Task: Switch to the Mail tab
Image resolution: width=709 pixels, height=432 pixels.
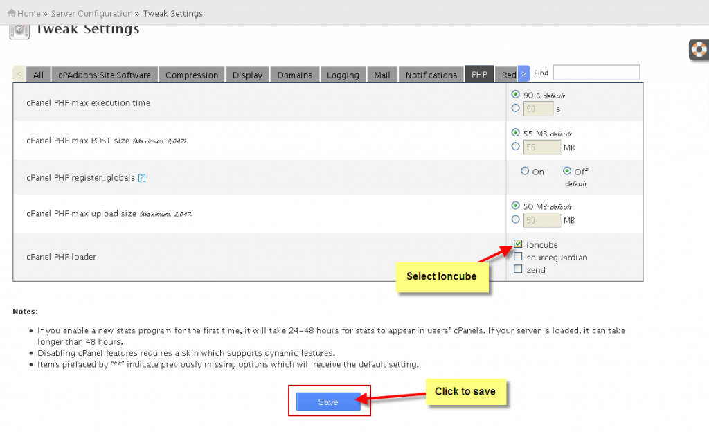Action: pos(382,74)
